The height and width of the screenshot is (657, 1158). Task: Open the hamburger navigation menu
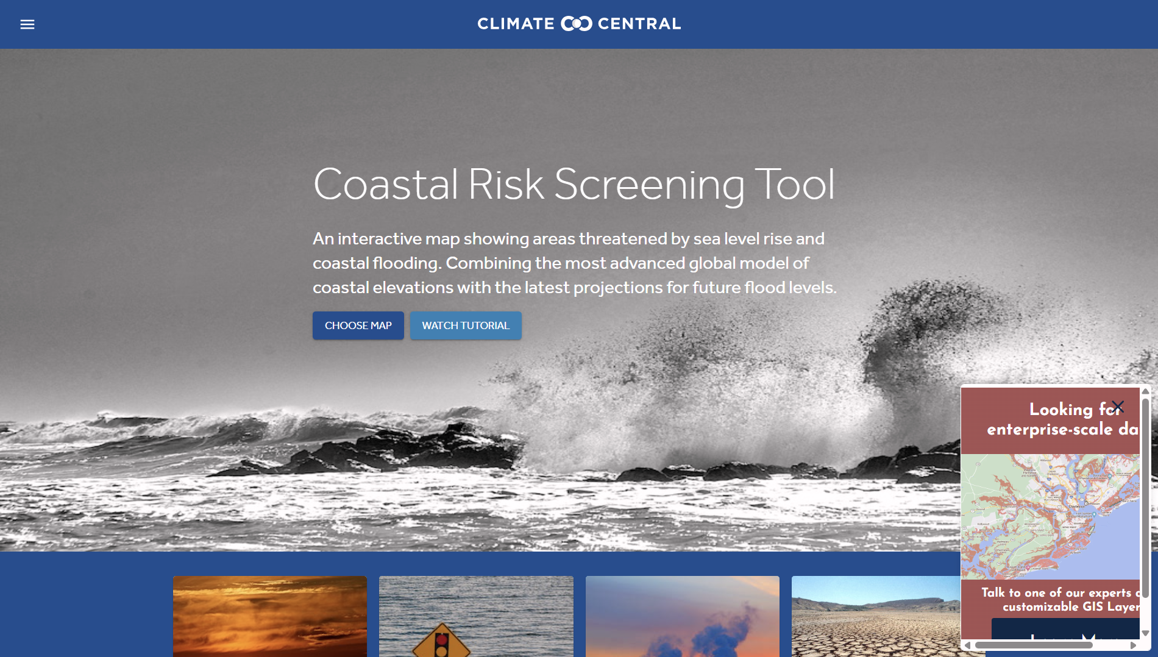click(x=27, y=24)
